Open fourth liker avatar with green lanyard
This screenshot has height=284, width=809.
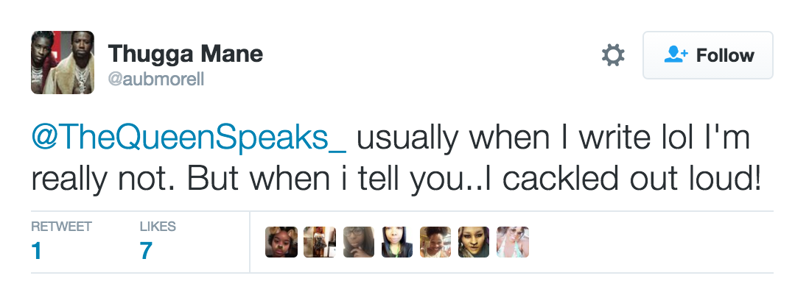pos(397,242)
